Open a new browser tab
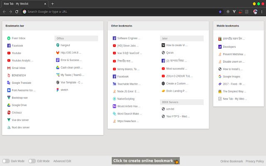The height and width of the screenshot is (166, 266). 53,4
